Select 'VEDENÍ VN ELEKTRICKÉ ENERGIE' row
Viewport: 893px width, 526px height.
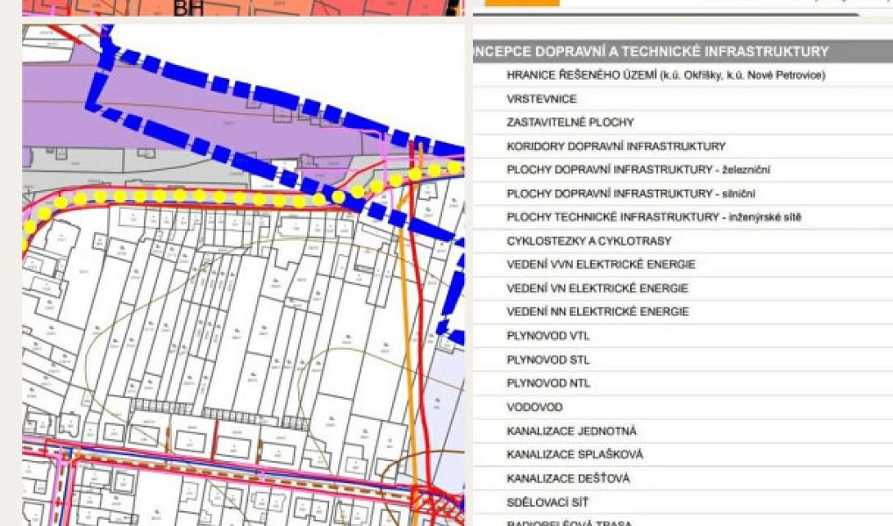pyautogui.click(x=682, y=288)
